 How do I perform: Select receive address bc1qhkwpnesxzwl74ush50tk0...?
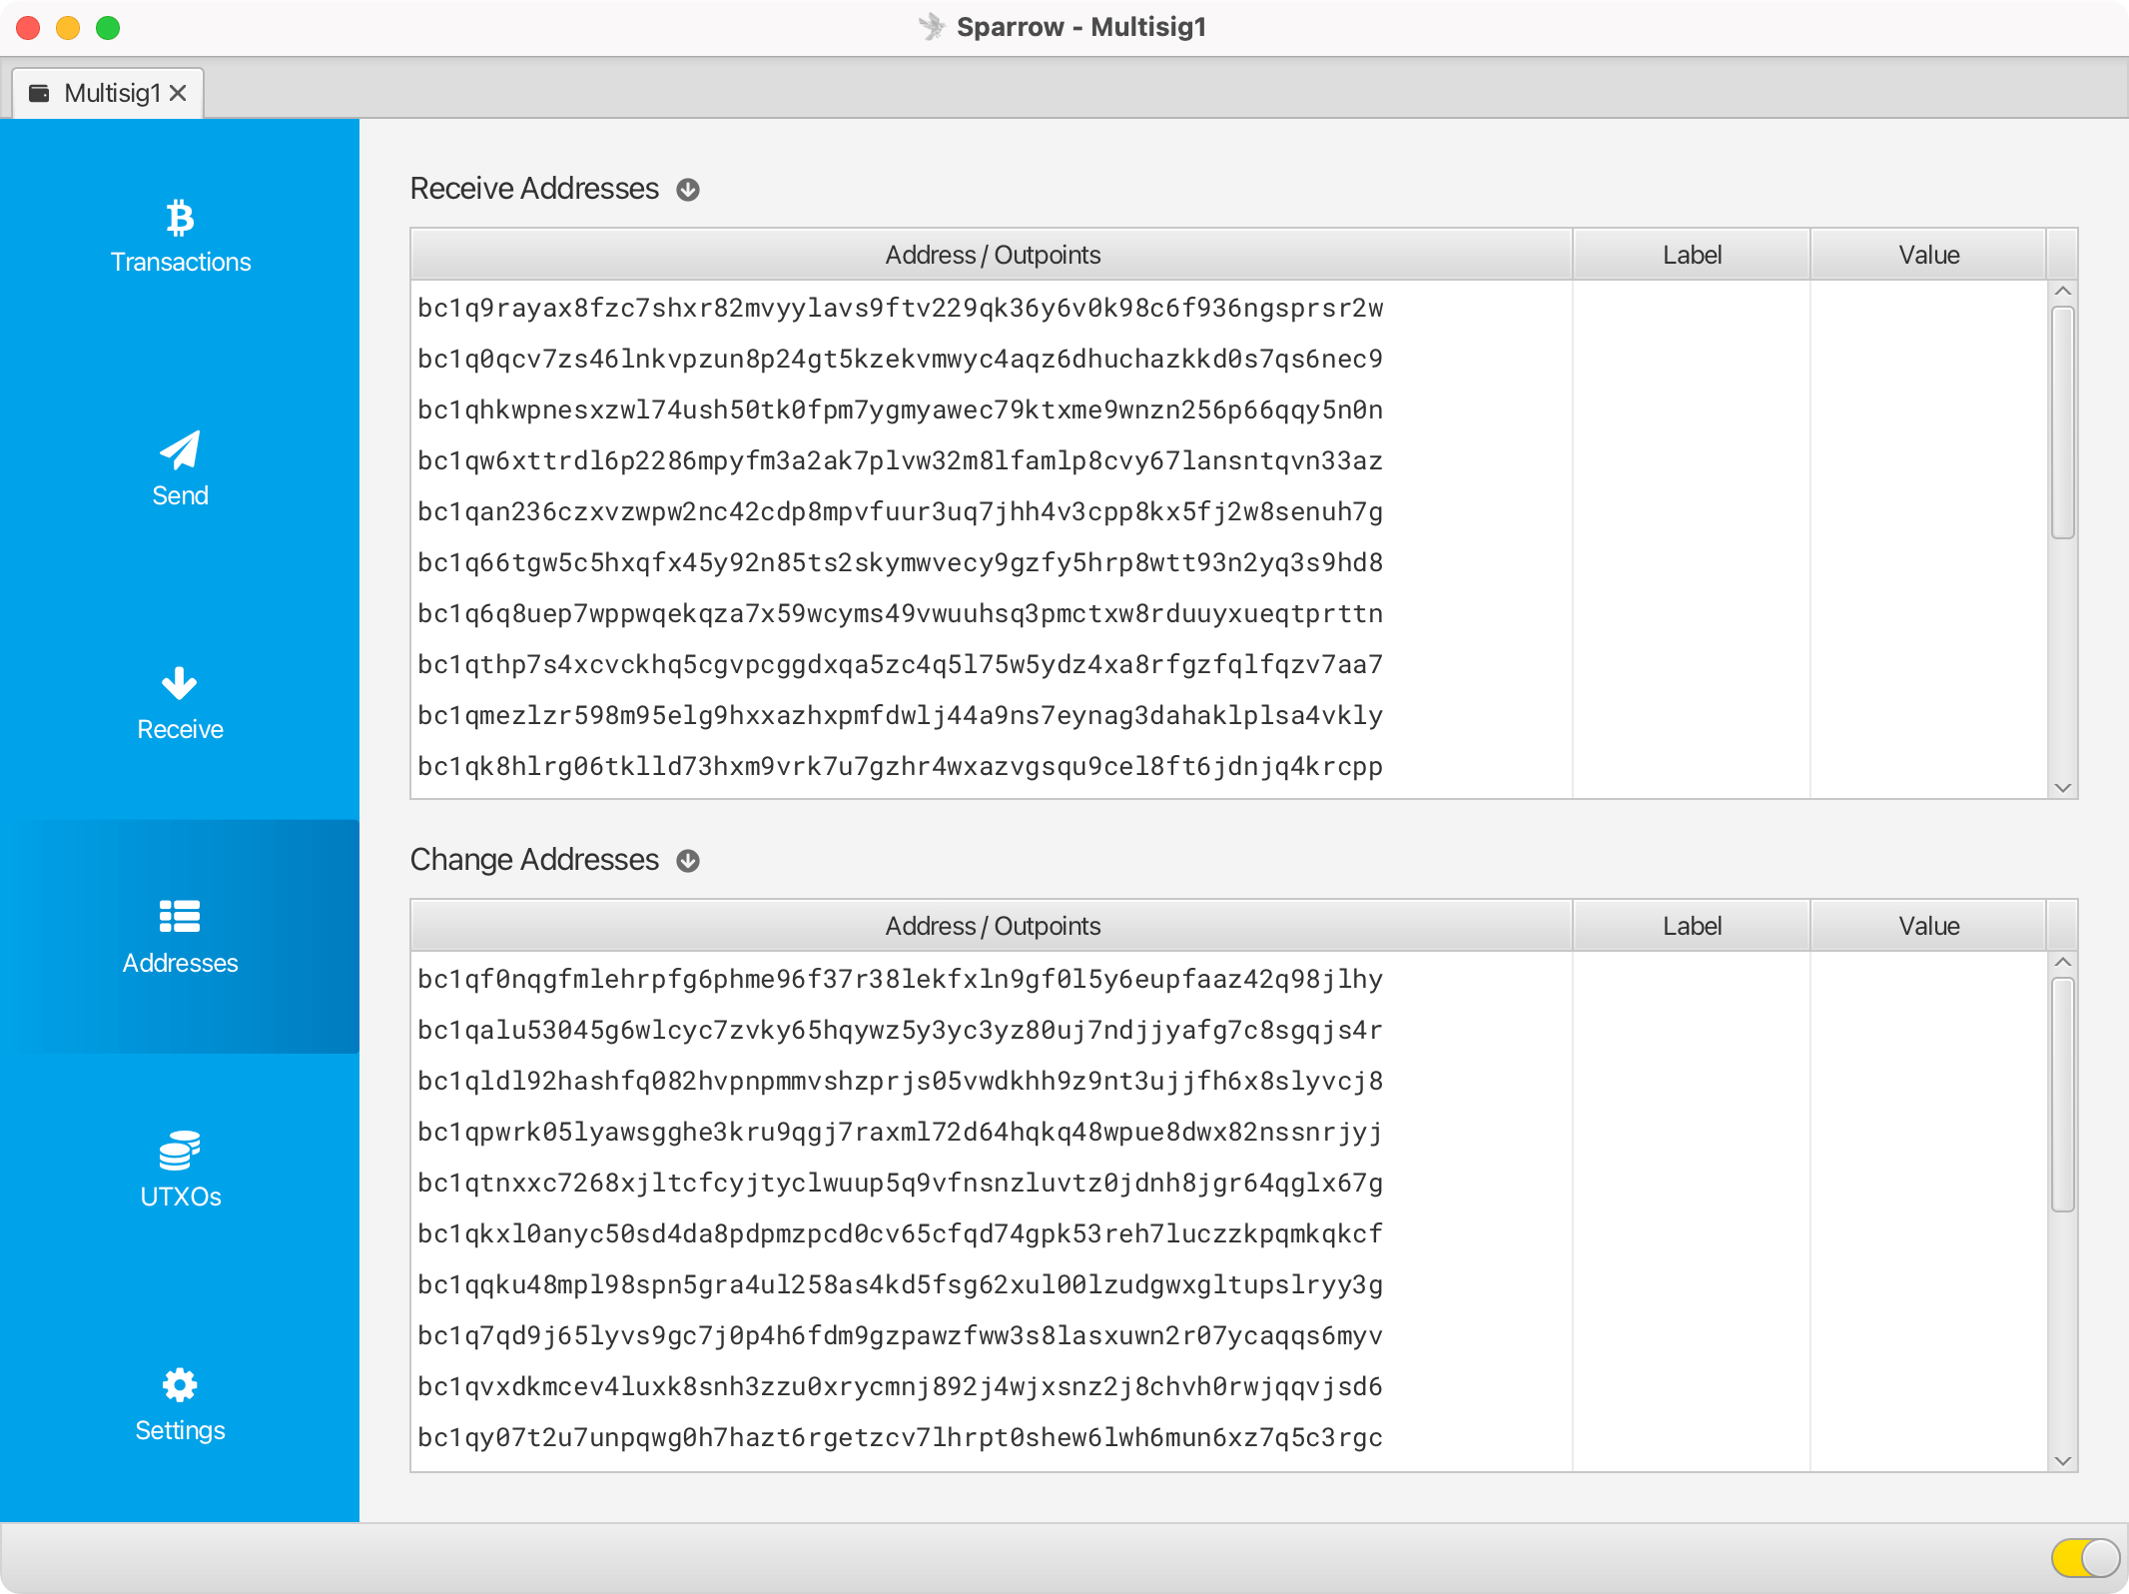click(x=900, y=409)
